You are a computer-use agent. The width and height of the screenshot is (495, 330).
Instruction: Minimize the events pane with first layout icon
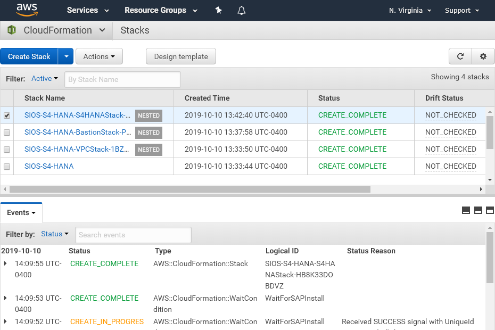[466, 210]
